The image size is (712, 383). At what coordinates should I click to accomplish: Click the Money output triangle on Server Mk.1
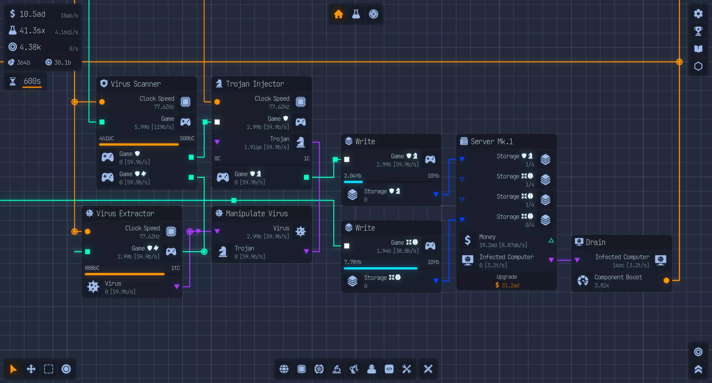tap(551, 240)
